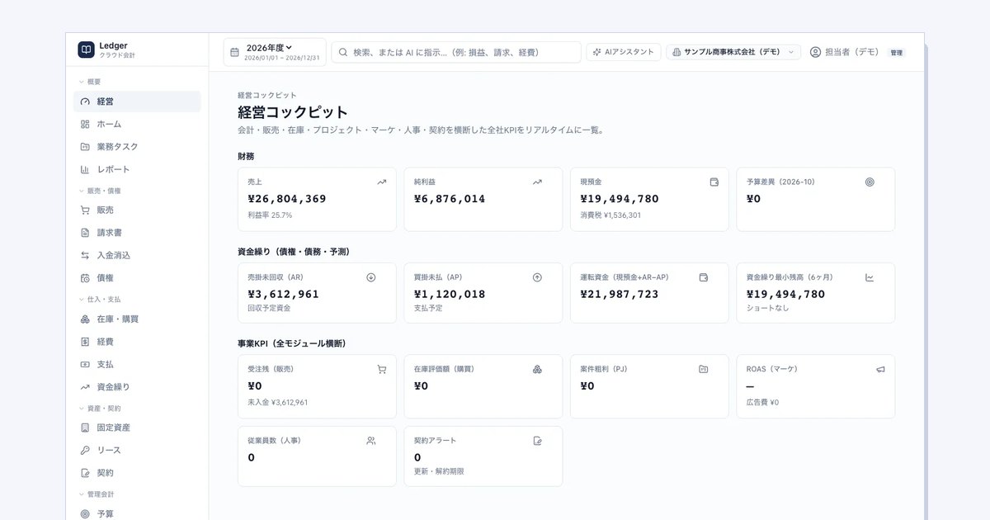The height and width of the screenshot is (520, 990).
Task: Go to 固定資産 in sidebar
Action: click(137, 428)
